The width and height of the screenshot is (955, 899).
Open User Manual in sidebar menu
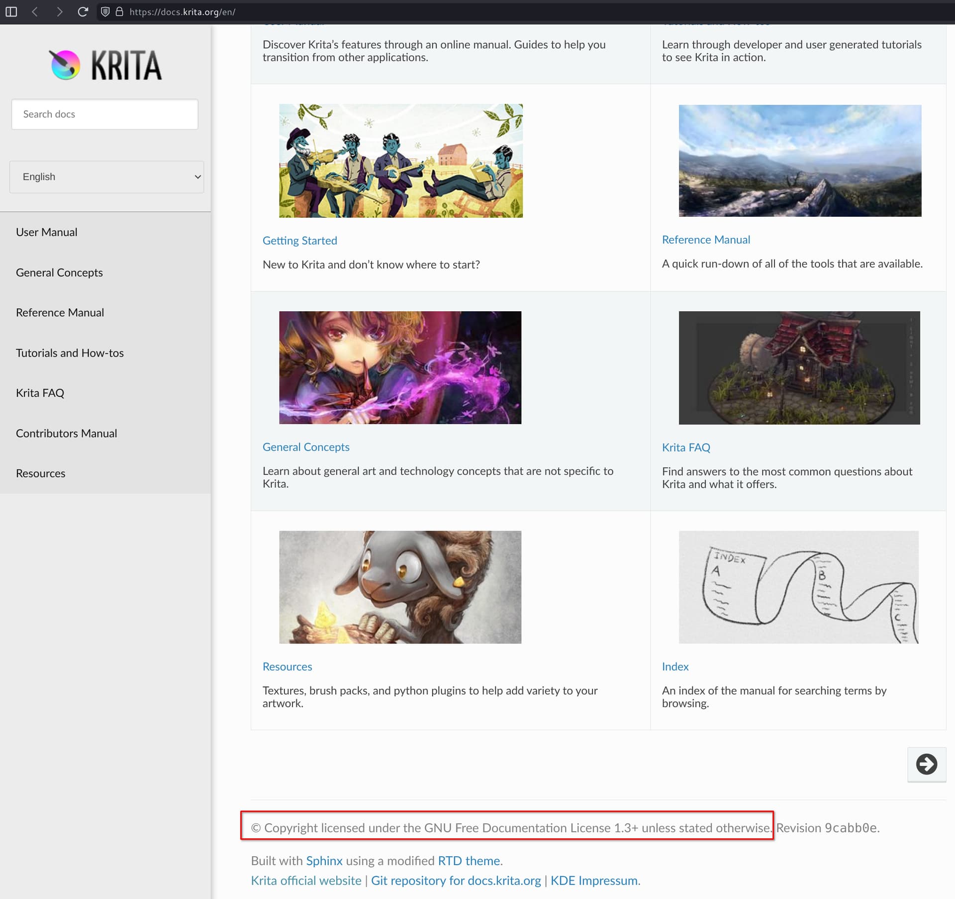pyautogui.click(x=46, y=232)
